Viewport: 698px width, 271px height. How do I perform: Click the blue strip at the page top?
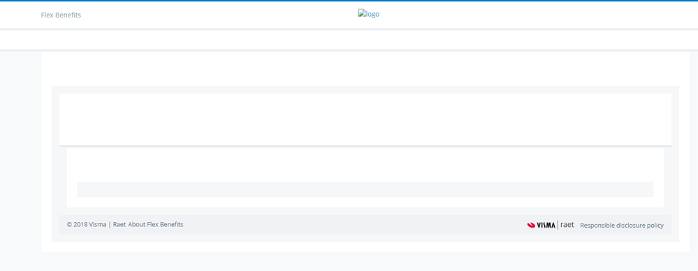[x=349, y=1]
